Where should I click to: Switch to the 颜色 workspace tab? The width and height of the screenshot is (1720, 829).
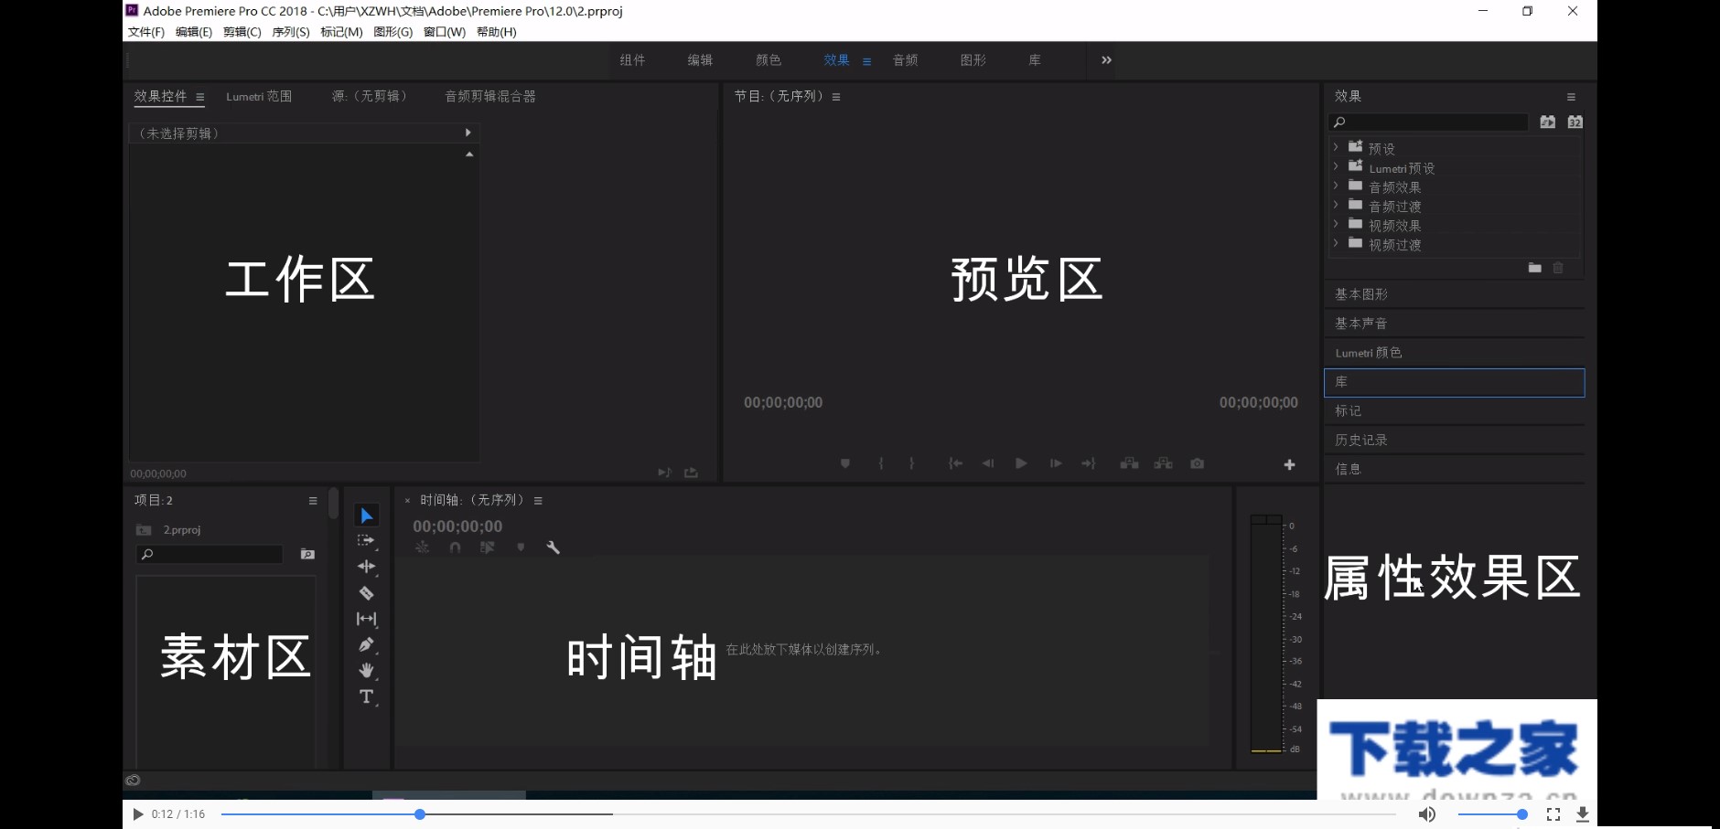[x=769, y=60]
